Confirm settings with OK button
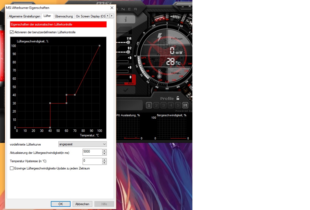310x210 pixels. 61,204
